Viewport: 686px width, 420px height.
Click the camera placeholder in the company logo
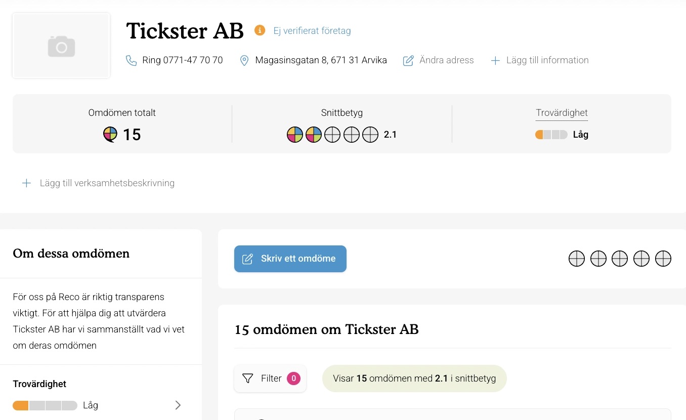(61, 46)
